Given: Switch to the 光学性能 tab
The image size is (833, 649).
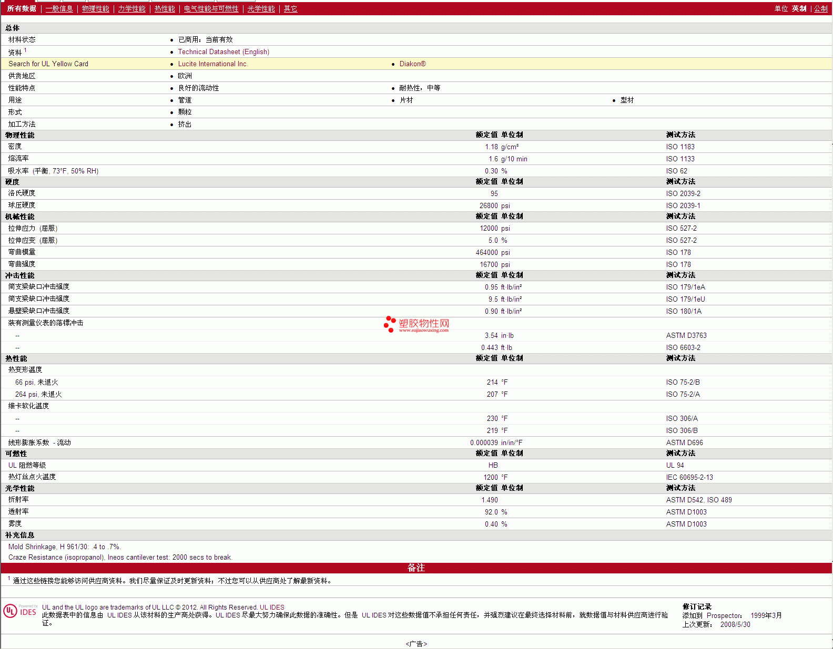Looking at the screenshot, I should click(261, 9).
